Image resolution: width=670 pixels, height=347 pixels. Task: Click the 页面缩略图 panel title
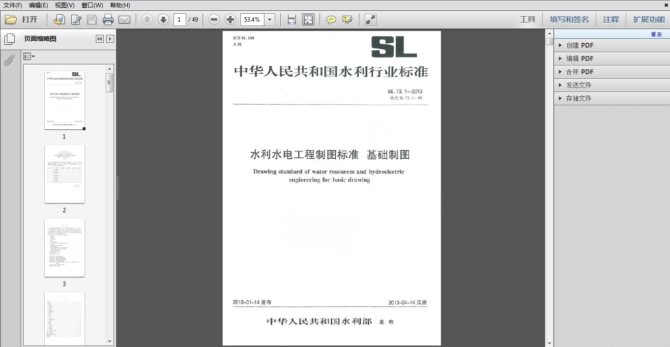pos(40,39)
